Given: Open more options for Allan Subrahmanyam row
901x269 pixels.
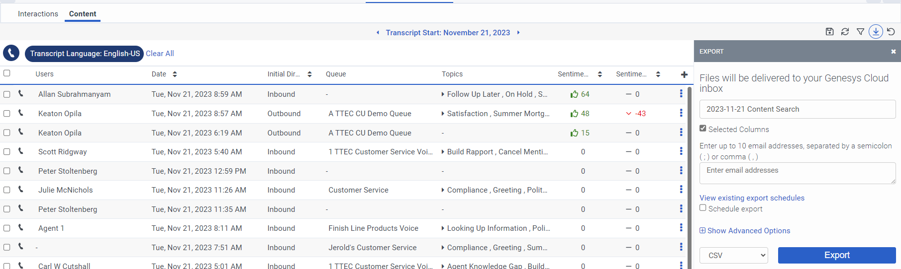Looking at the screenshot, I should [x=681, y=94].
